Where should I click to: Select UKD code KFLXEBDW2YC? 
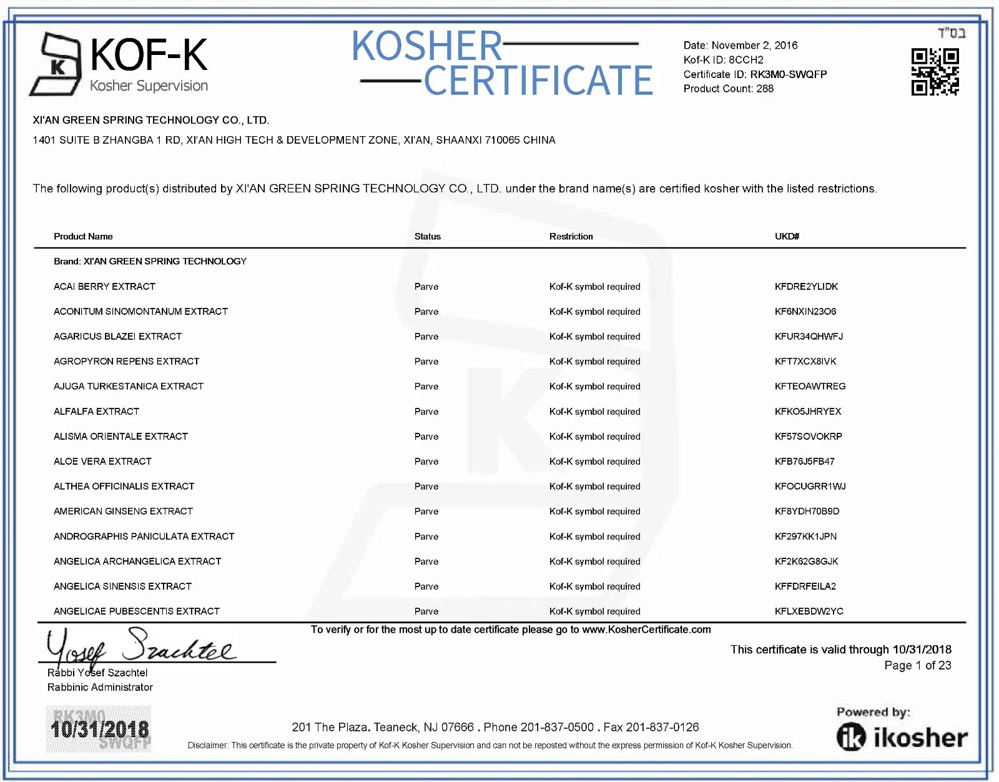tap(809, 611)
